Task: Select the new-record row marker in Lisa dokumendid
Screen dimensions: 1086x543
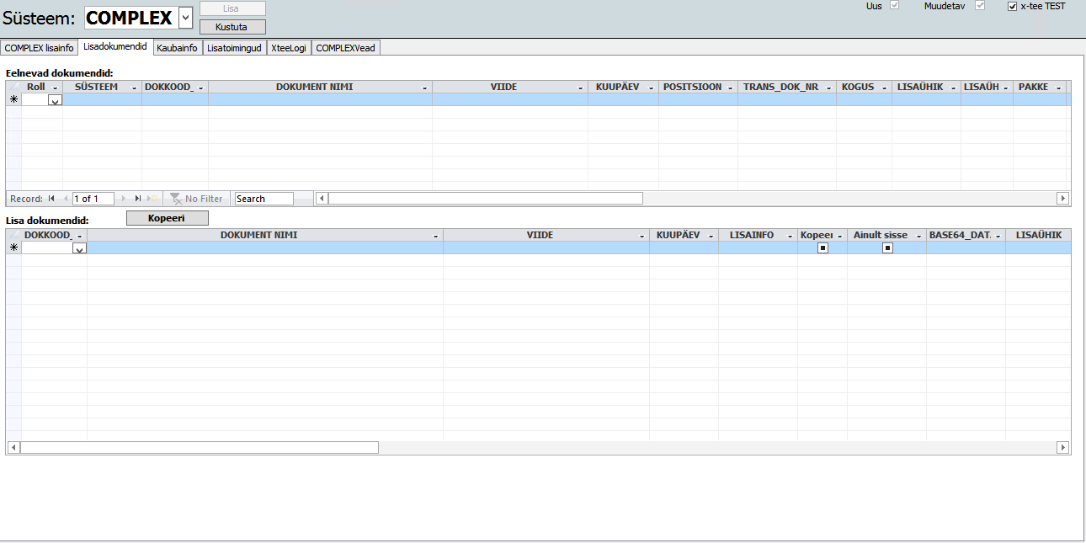Action: [13, 248]
